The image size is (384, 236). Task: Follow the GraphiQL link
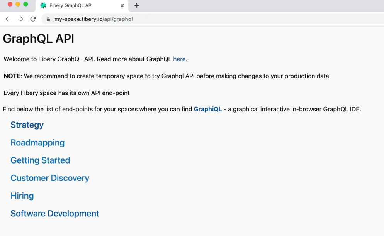[208, 109]
